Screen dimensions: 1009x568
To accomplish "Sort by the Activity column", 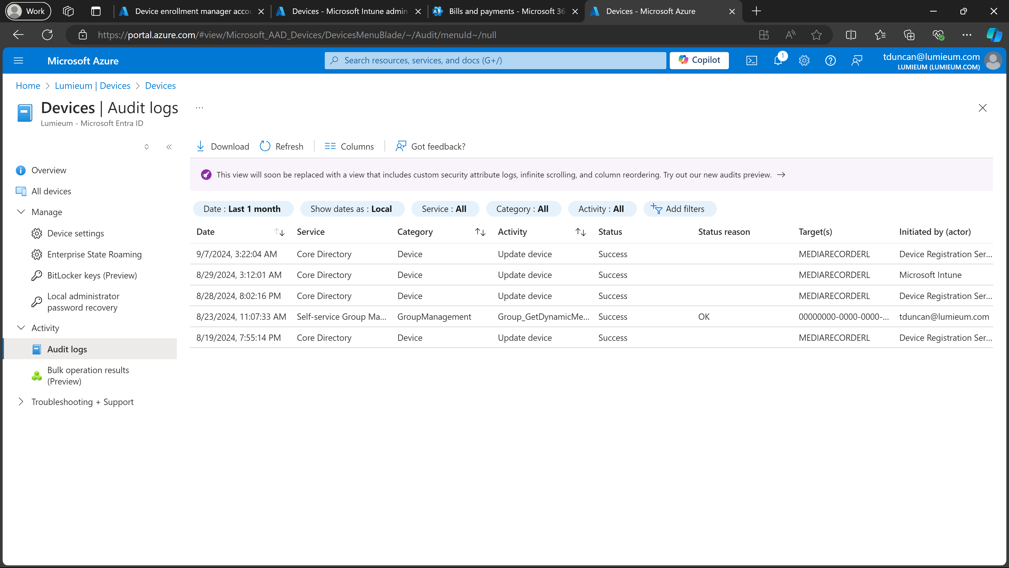I will 580,232.
